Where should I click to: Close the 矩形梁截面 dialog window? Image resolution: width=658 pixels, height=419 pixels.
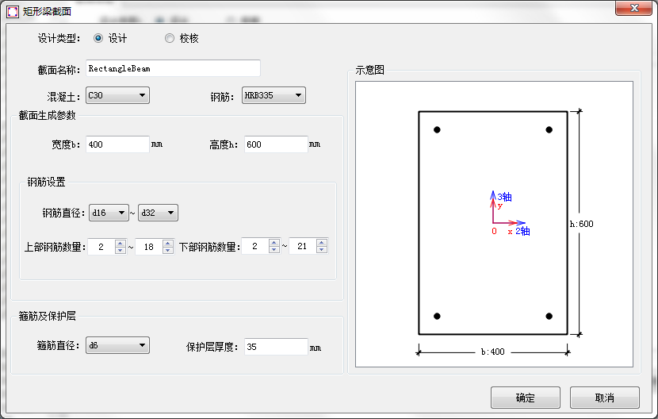point(634,7)
